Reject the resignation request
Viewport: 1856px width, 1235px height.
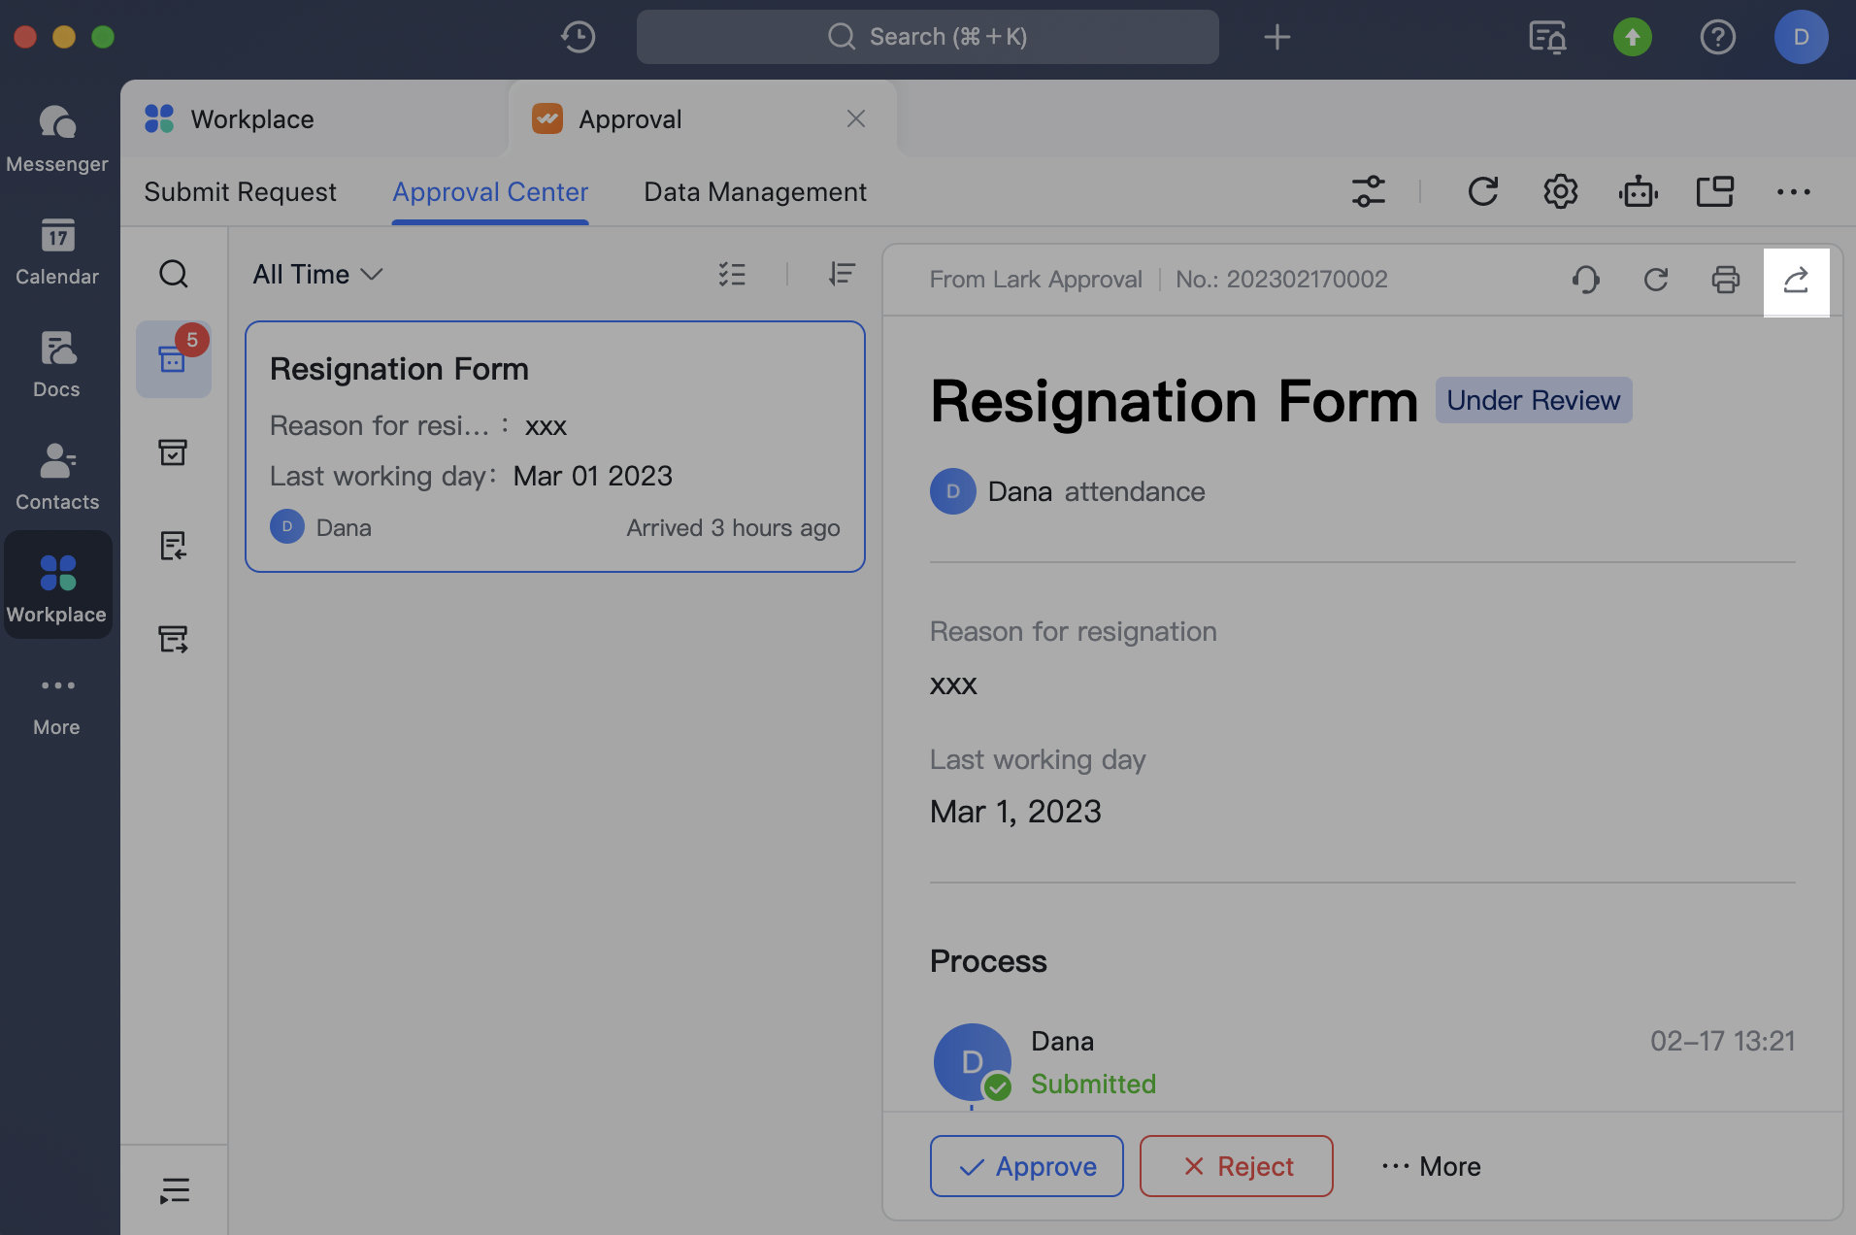point(1236,1166)
